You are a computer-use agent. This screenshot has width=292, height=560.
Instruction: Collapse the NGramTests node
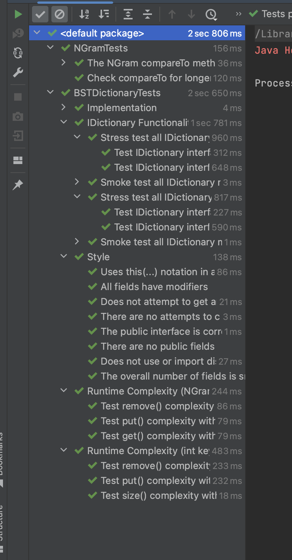pyautogui.click(x=50, y=48)
